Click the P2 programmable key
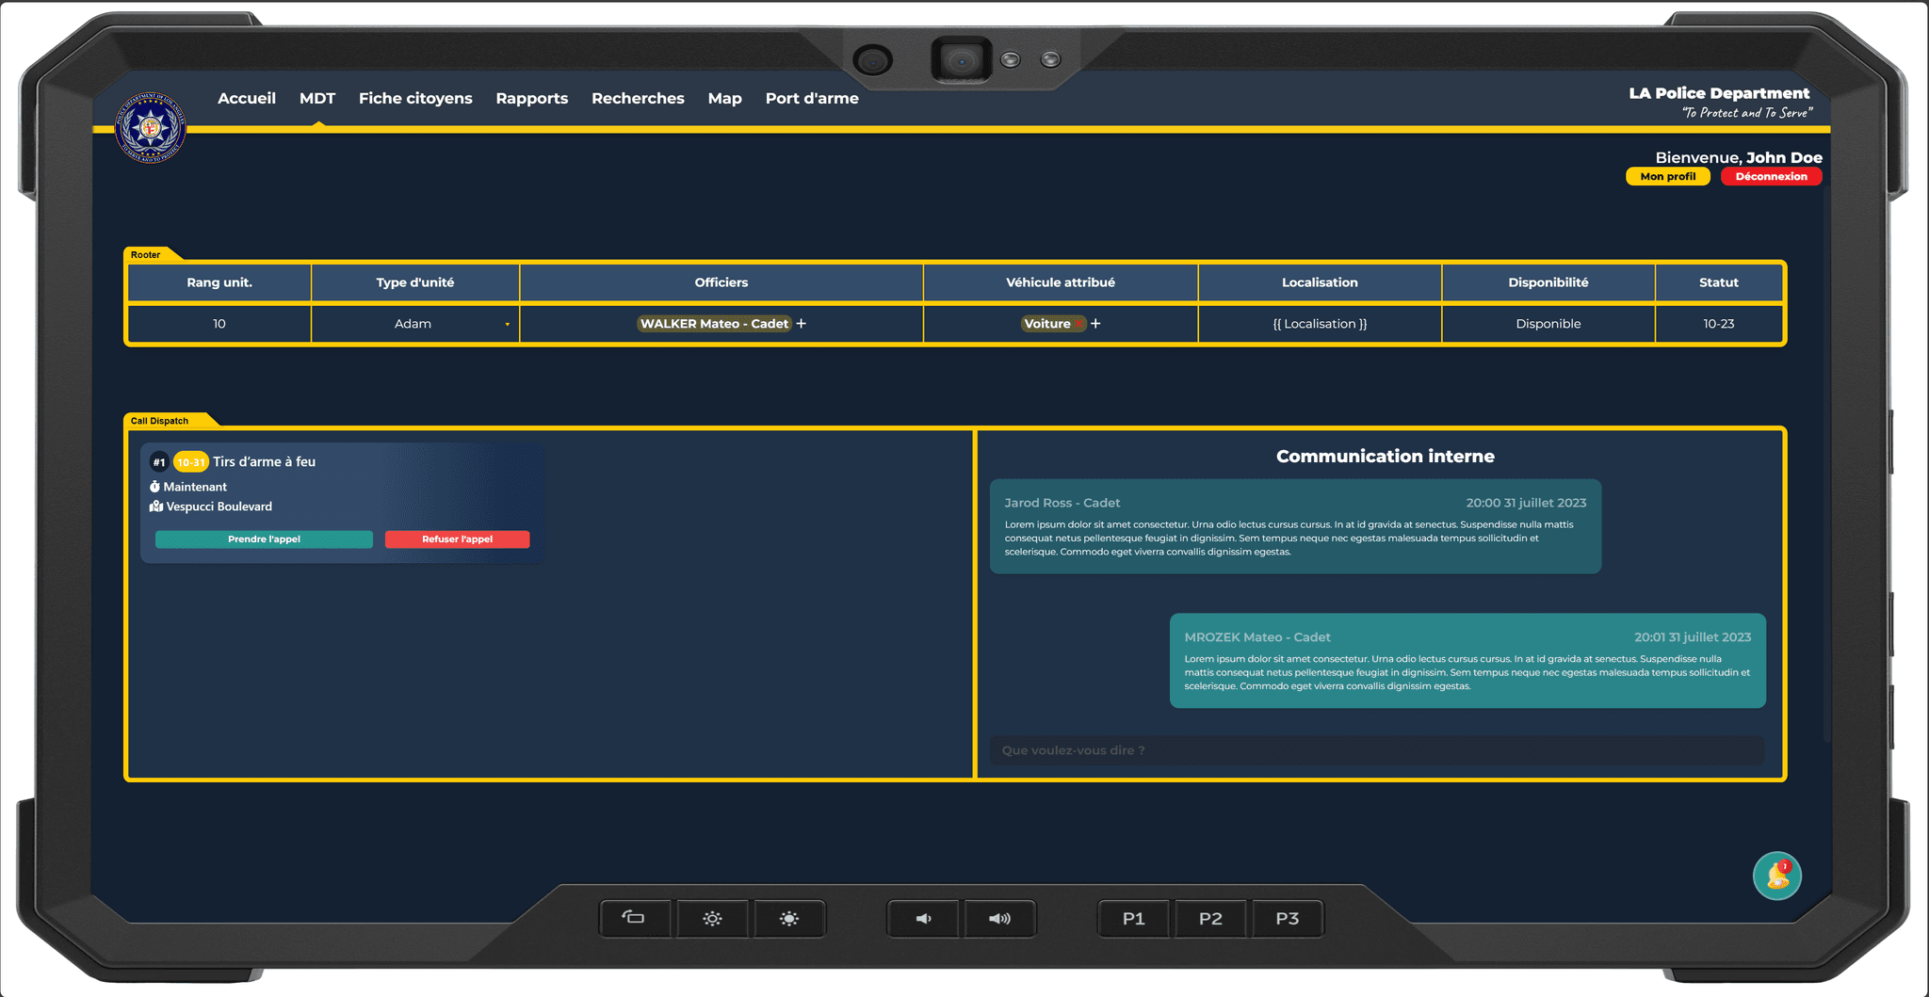This screenshot has width=1929, height=997. (1210, 918)
